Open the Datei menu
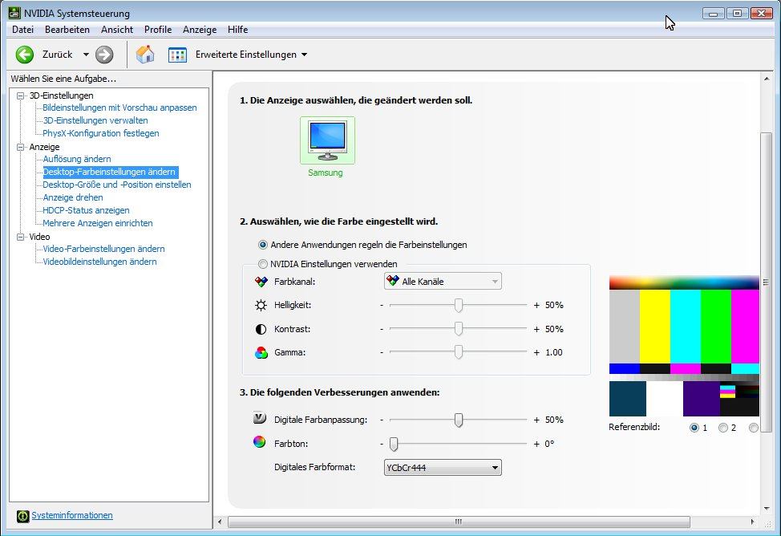This screenshot has height=536, width=781. pos(23,30)
